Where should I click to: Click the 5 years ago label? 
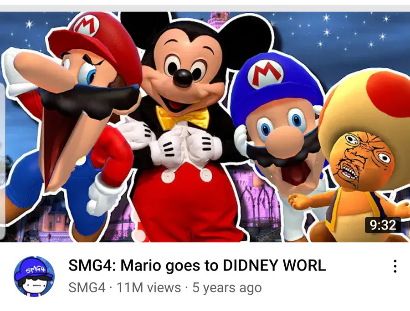227,288
